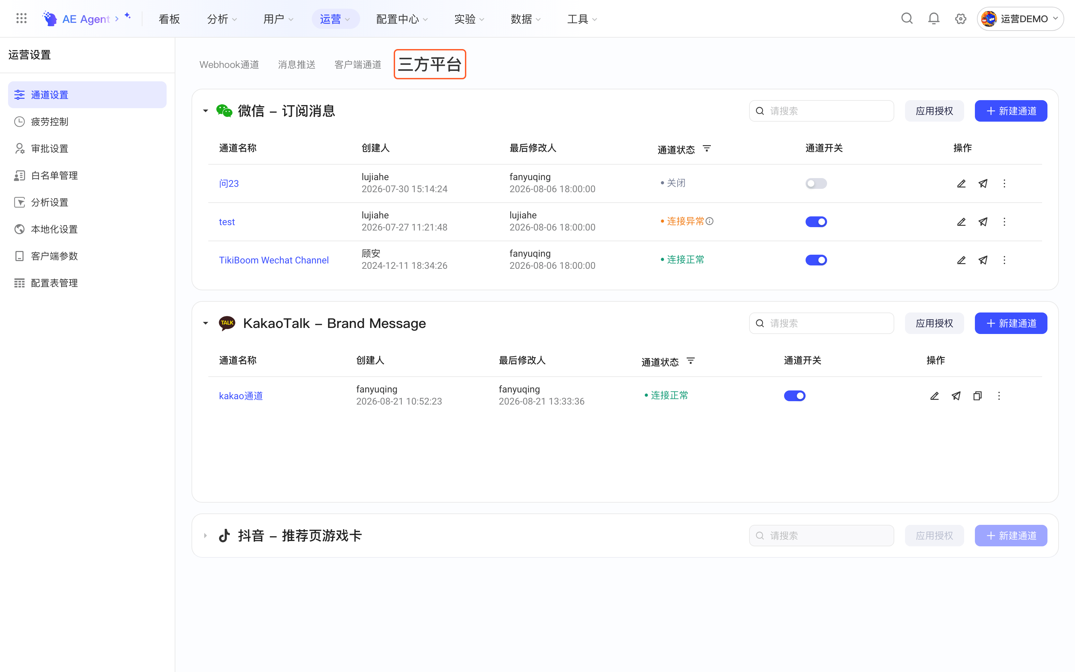This screenshot has height=672, width=1075.
Task: Go to 看板 in the top navigation
Action: (x=169, y=19)
